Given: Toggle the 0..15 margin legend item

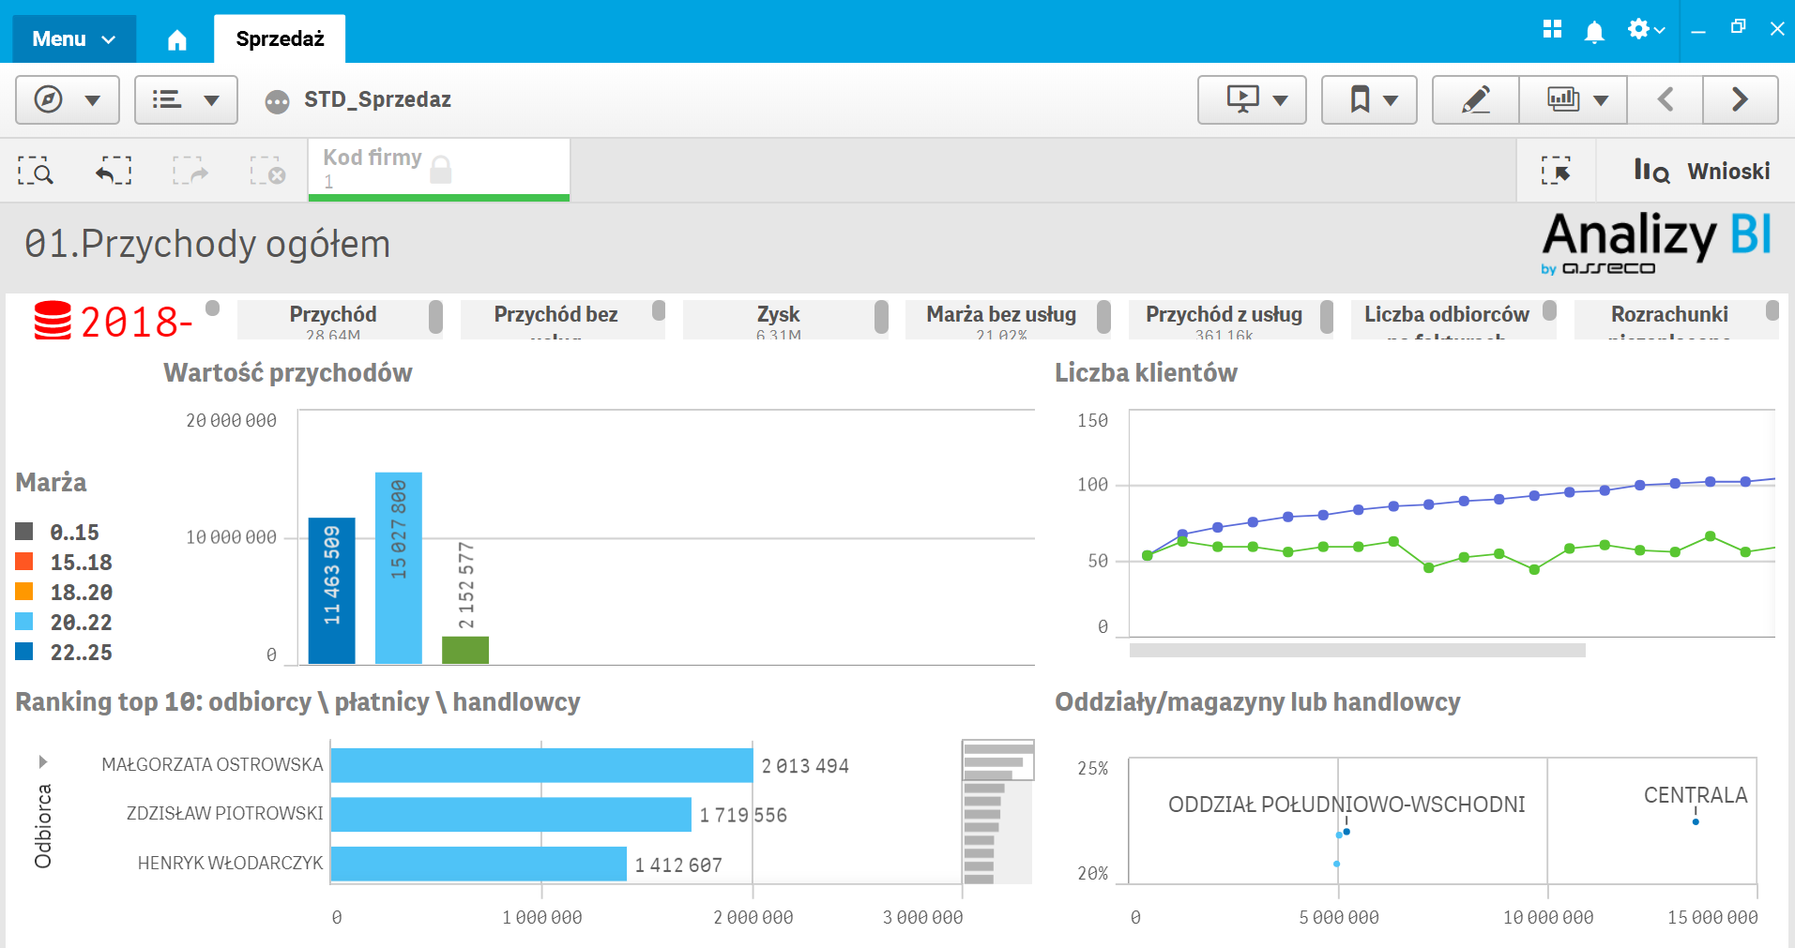Looking at the screenshot, I should [x=74, y=533].
